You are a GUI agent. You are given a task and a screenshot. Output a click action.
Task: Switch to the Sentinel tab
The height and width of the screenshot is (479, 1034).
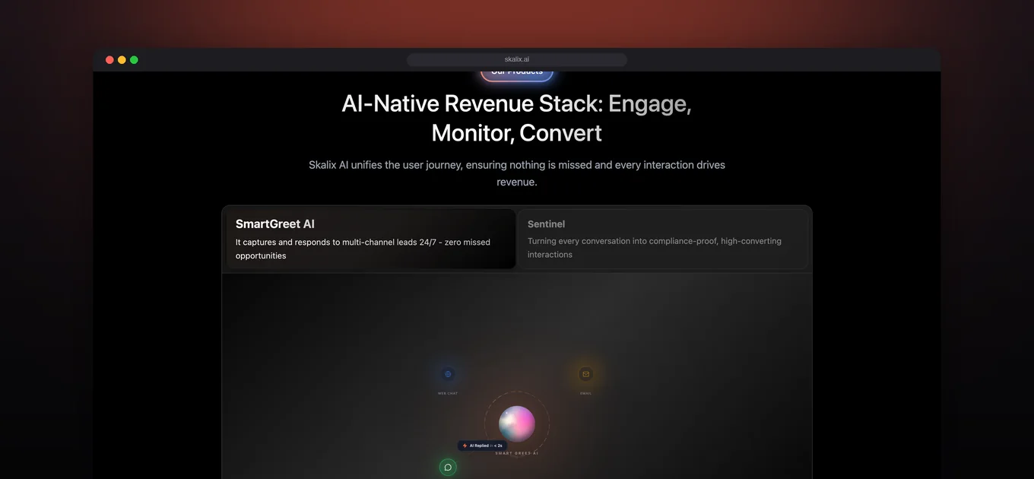click(662, 239)
